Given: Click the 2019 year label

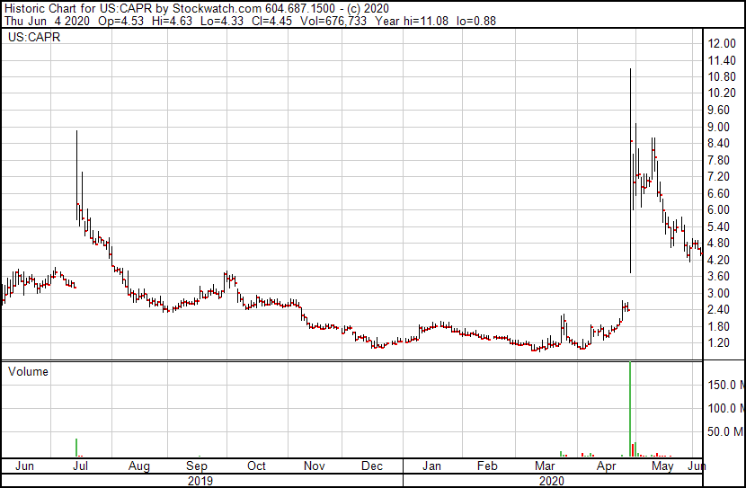Looking at the screenshot, I should (x=200, y=481).
